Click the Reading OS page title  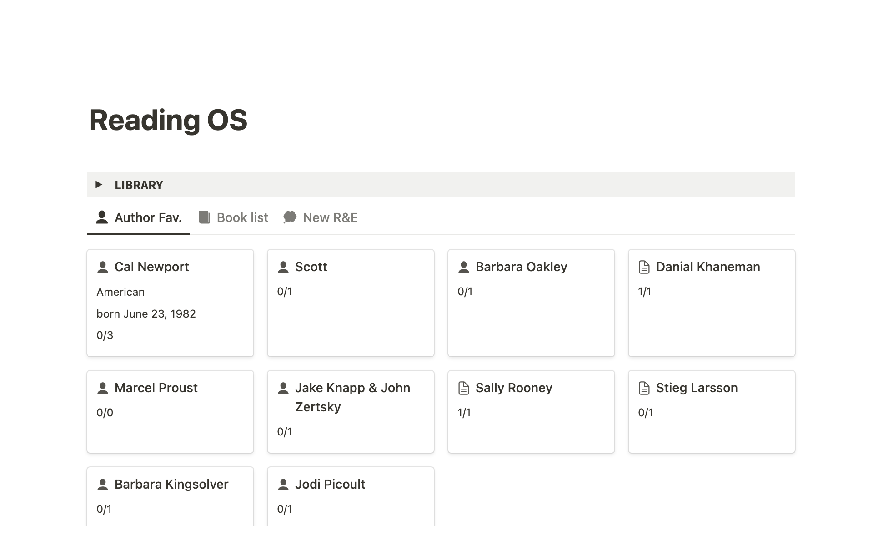click(x=168, y=121)
